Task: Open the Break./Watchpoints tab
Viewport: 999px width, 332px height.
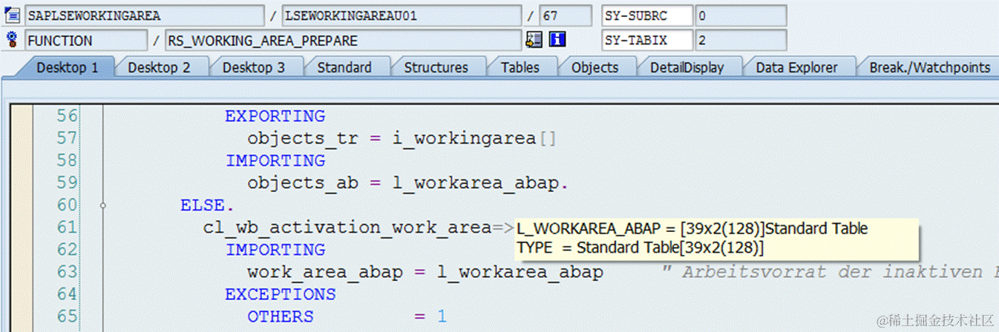Action: [x=929, y=67]
